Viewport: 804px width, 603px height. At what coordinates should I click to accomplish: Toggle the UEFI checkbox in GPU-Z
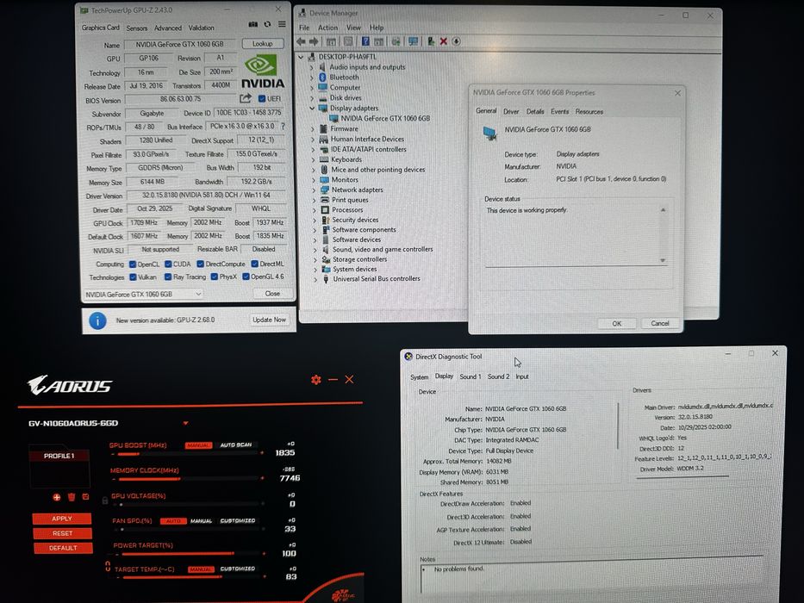click(x=261, y=98)
